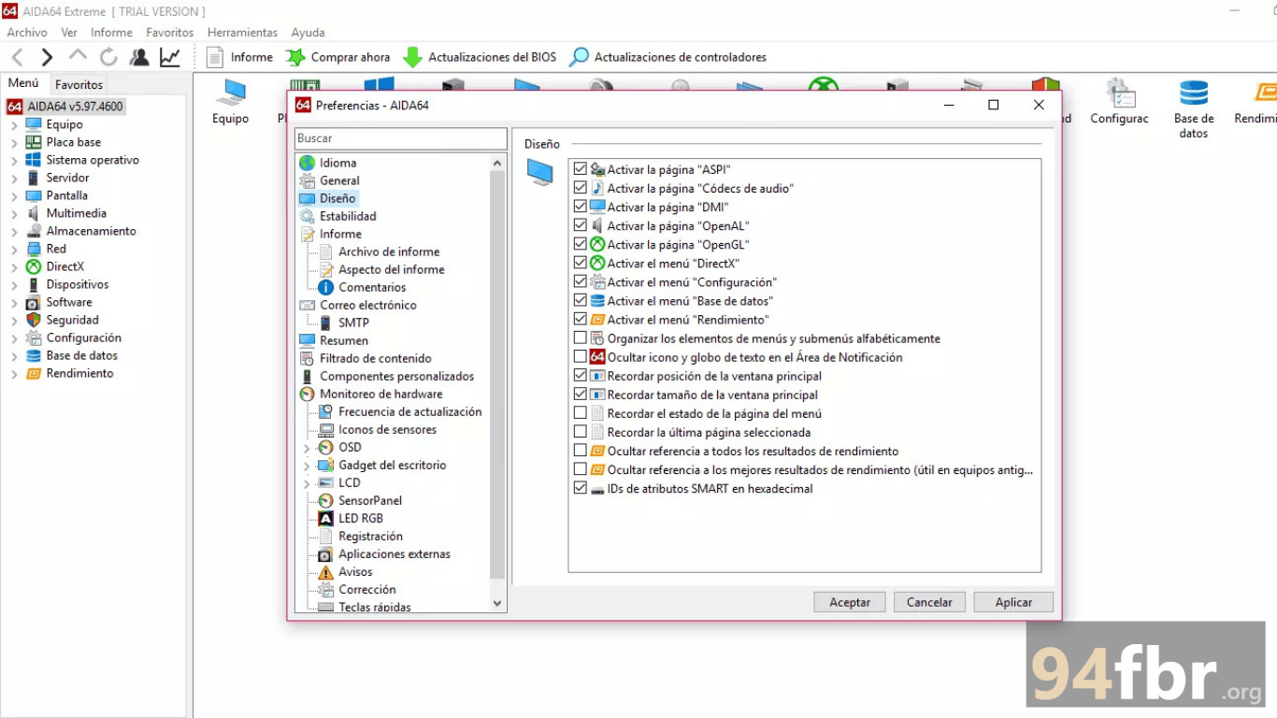Expand Almacenamiento tree node
The height and width of the screenshot is (718, 1277).
coord(14,232)
